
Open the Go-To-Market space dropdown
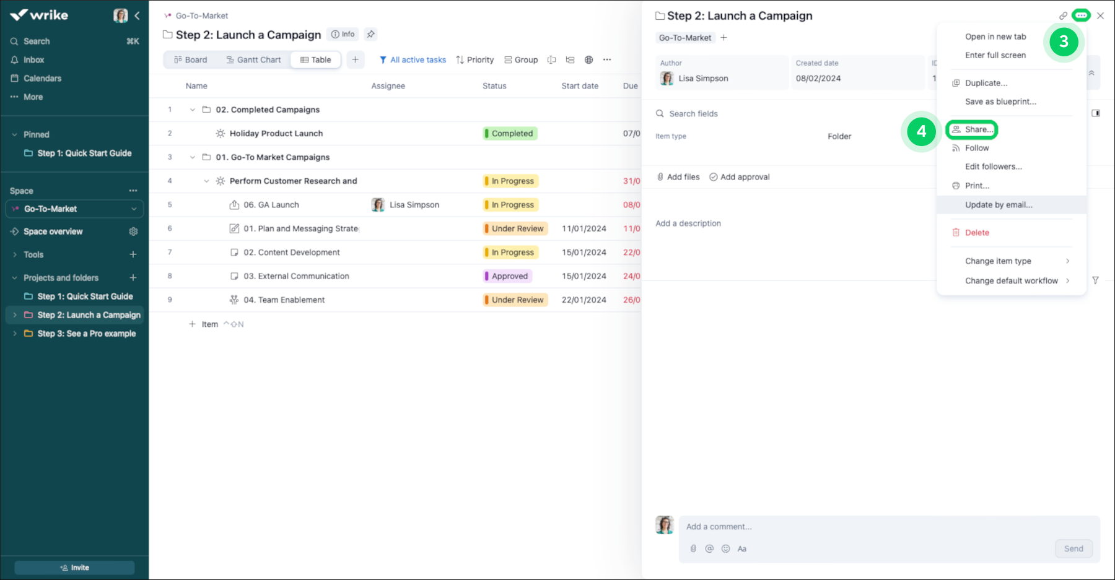[x=134, y=209]
